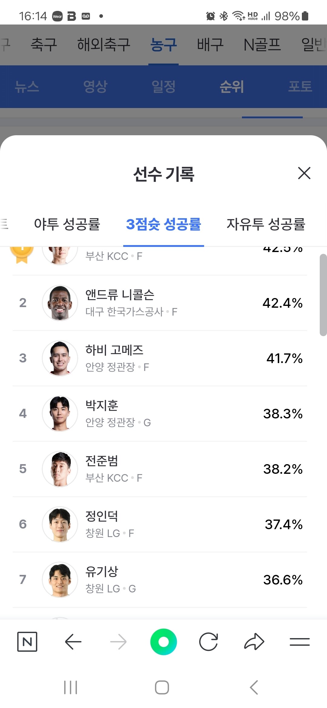Viewport: 327px width, 708px height.
Task: Open 하비 고메즈 player entry
Action: (160, 358)
